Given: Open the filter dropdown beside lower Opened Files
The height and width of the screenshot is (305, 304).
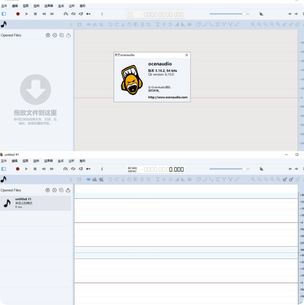Looking at the screenshot, I should (x=48, y=190).
